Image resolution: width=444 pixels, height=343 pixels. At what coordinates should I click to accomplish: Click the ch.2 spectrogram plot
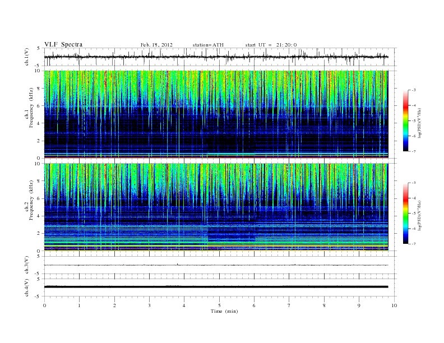[216, 207]
